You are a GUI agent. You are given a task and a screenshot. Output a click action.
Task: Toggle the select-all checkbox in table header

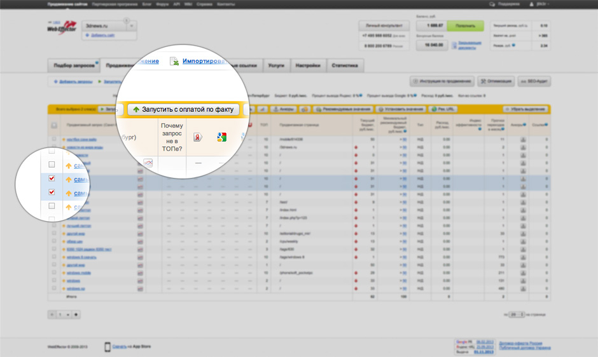click(x=53, y=125)
